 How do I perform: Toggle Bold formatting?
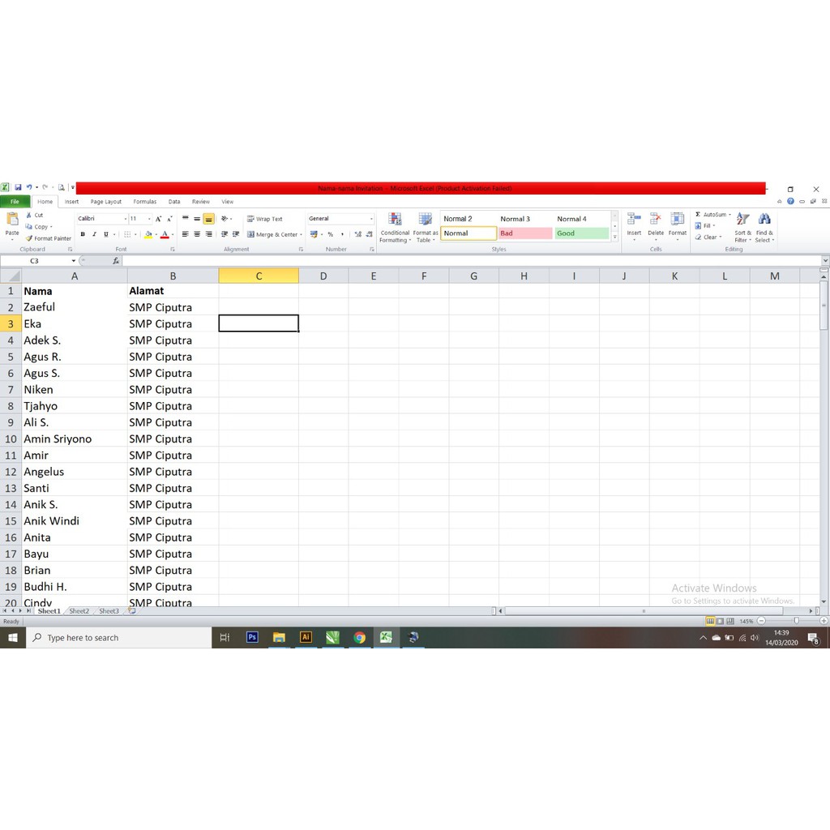[x=83, y=234]
